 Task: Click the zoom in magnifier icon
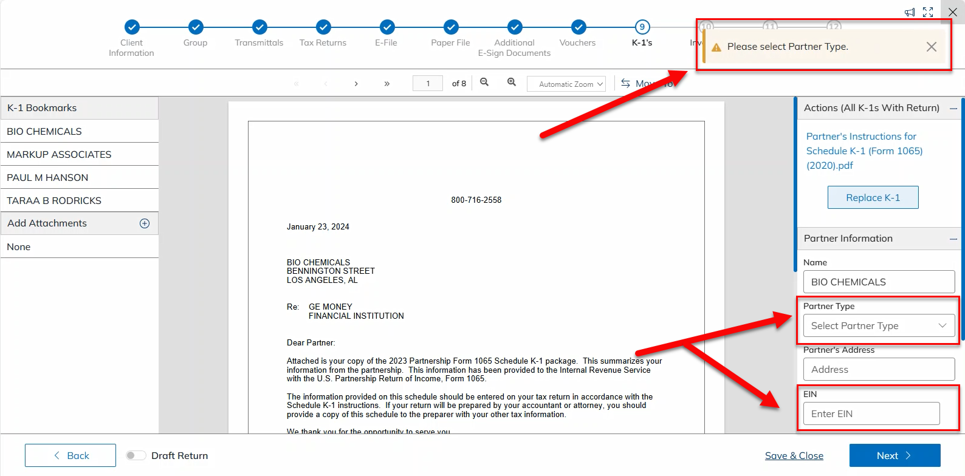(512, 83)
